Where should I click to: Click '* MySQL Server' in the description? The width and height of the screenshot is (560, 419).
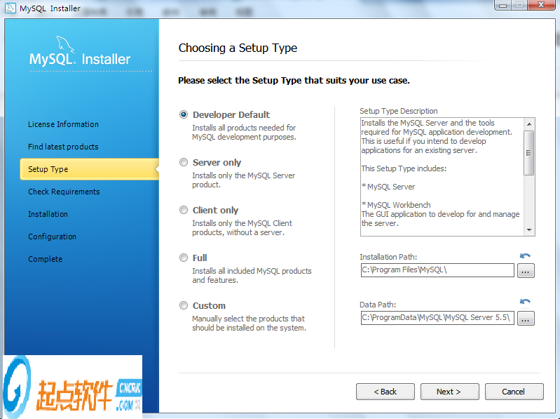(388, 187)
